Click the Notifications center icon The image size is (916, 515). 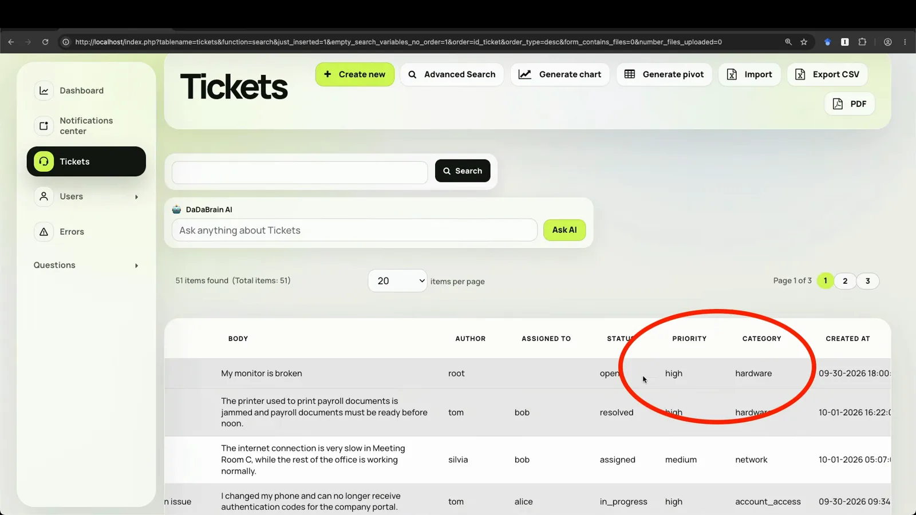pos(44,126)
